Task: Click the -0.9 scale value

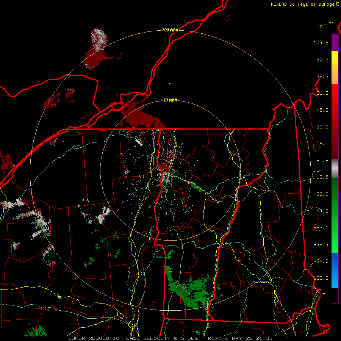Action: pos(322,161)
